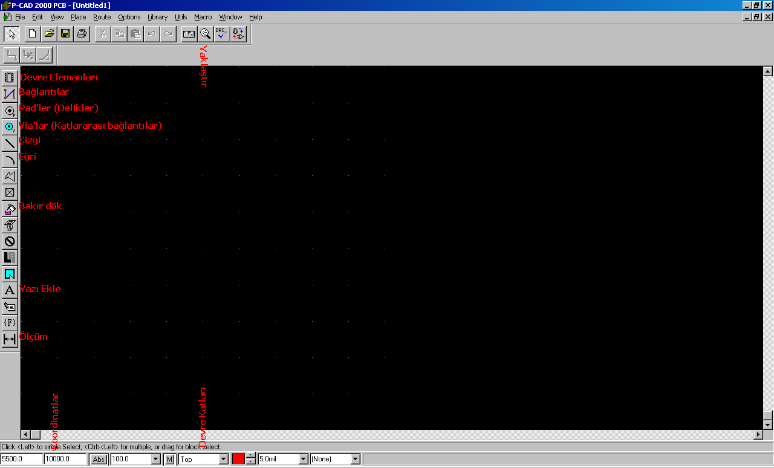This screenshot has height=468, width=774.
Task: Click the vertical scrollbar up arrow
Action: pyautogui.click(x=768, y=71)
